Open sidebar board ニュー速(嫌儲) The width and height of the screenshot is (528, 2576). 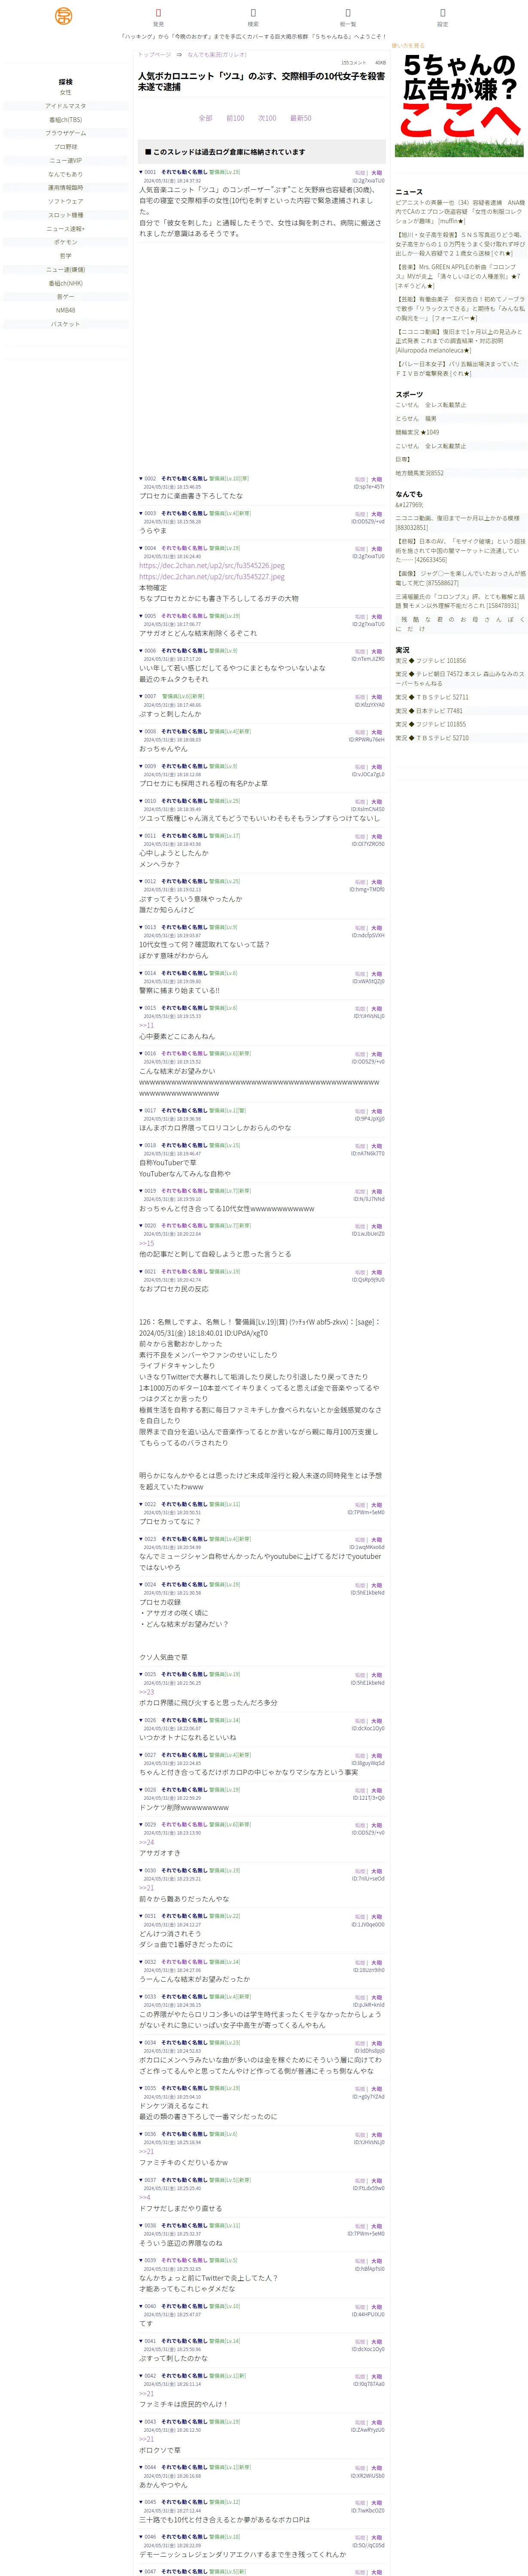[65, 269]
